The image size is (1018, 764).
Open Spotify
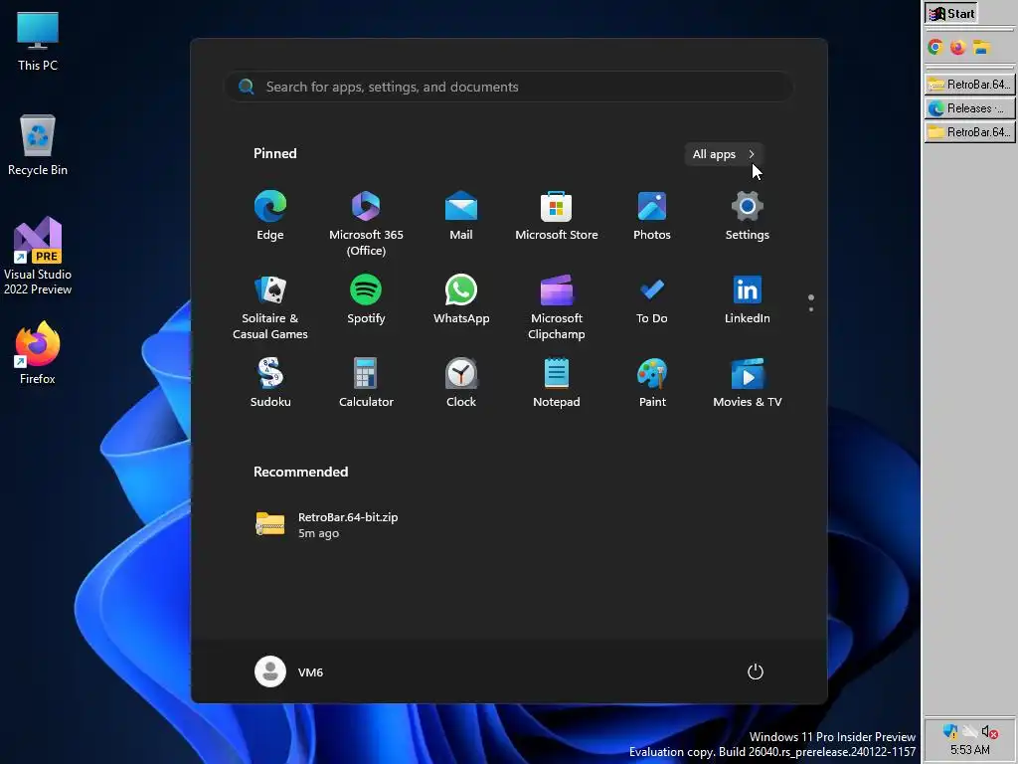pyautogui.click(x=366, y=299)
